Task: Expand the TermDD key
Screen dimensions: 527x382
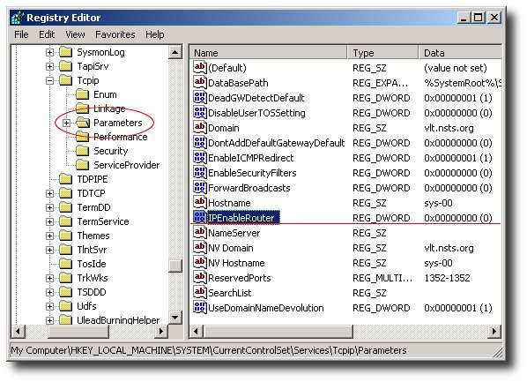Action: [x=49, y=207]
